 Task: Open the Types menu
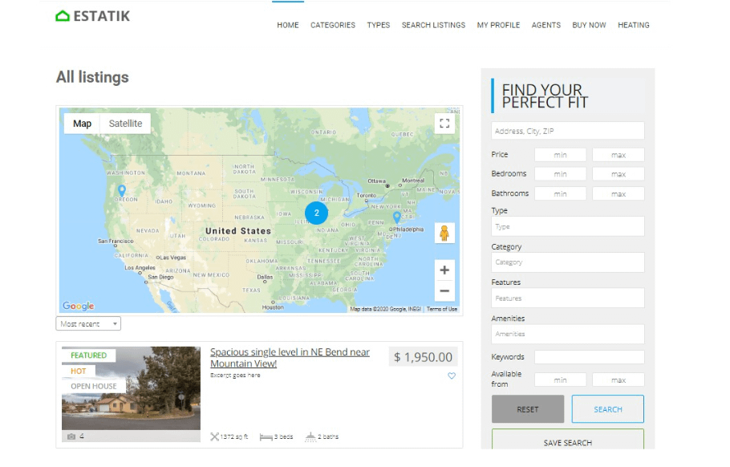tap(379, 25)
